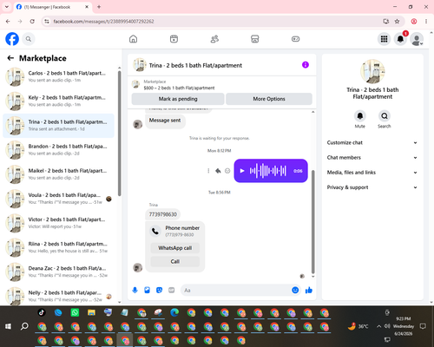
Task: Attach a photo file icon
Action: [x=147, y=290]
